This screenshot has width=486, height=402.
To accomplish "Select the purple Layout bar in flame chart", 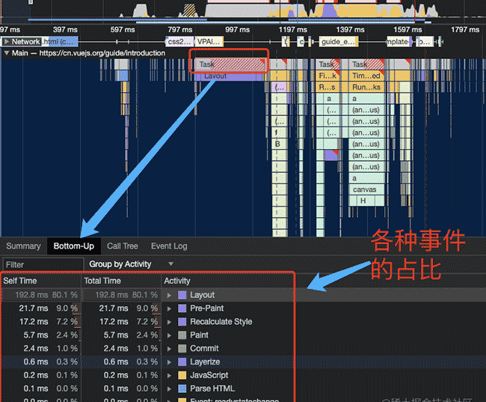I will pyautogui.click(x=230, y=76).
